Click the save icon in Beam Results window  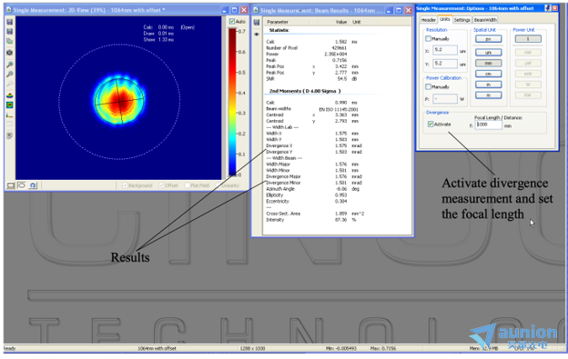(x=257, y=23)
